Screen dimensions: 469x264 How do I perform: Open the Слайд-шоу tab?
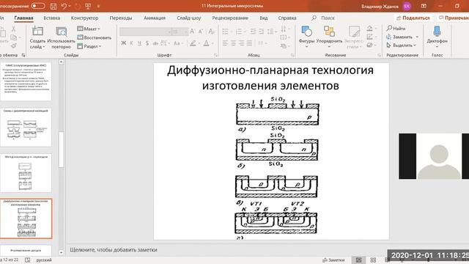(189, 18)
